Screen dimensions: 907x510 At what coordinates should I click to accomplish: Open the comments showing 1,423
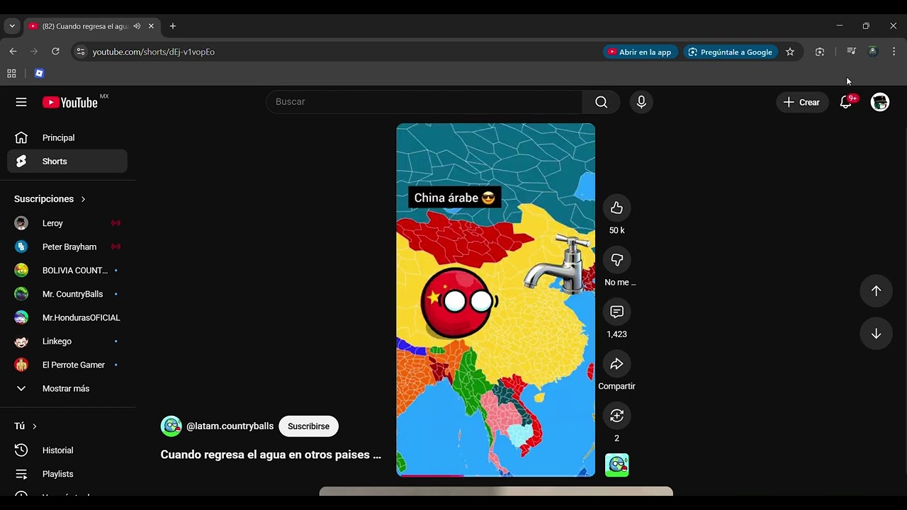click(616, 312)
